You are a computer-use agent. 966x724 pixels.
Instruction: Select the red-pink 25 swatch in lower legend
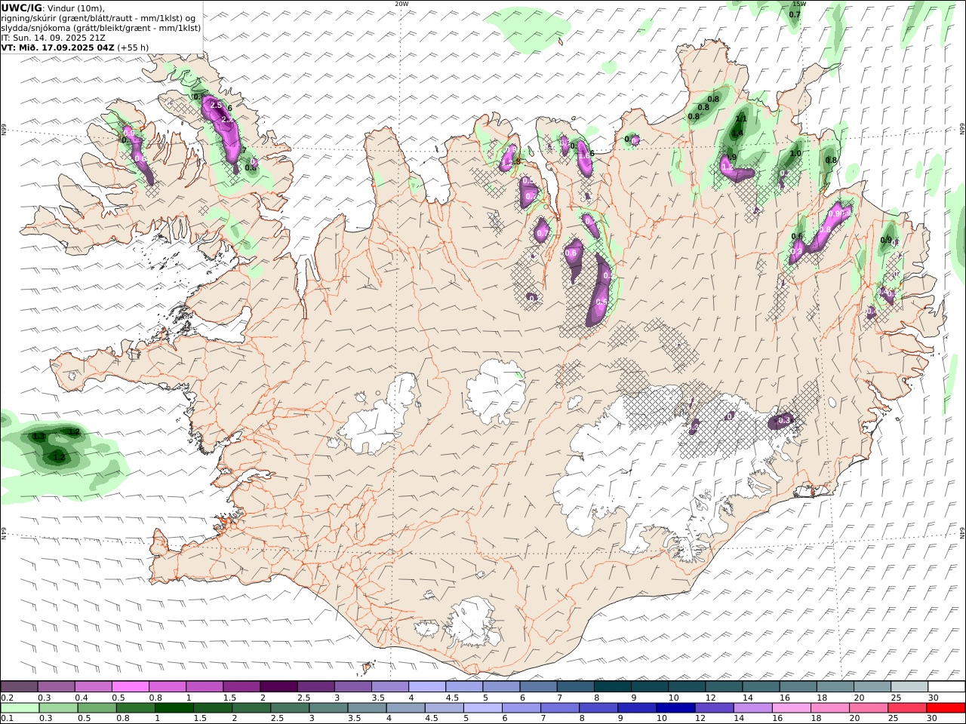[x=908, y=707]
